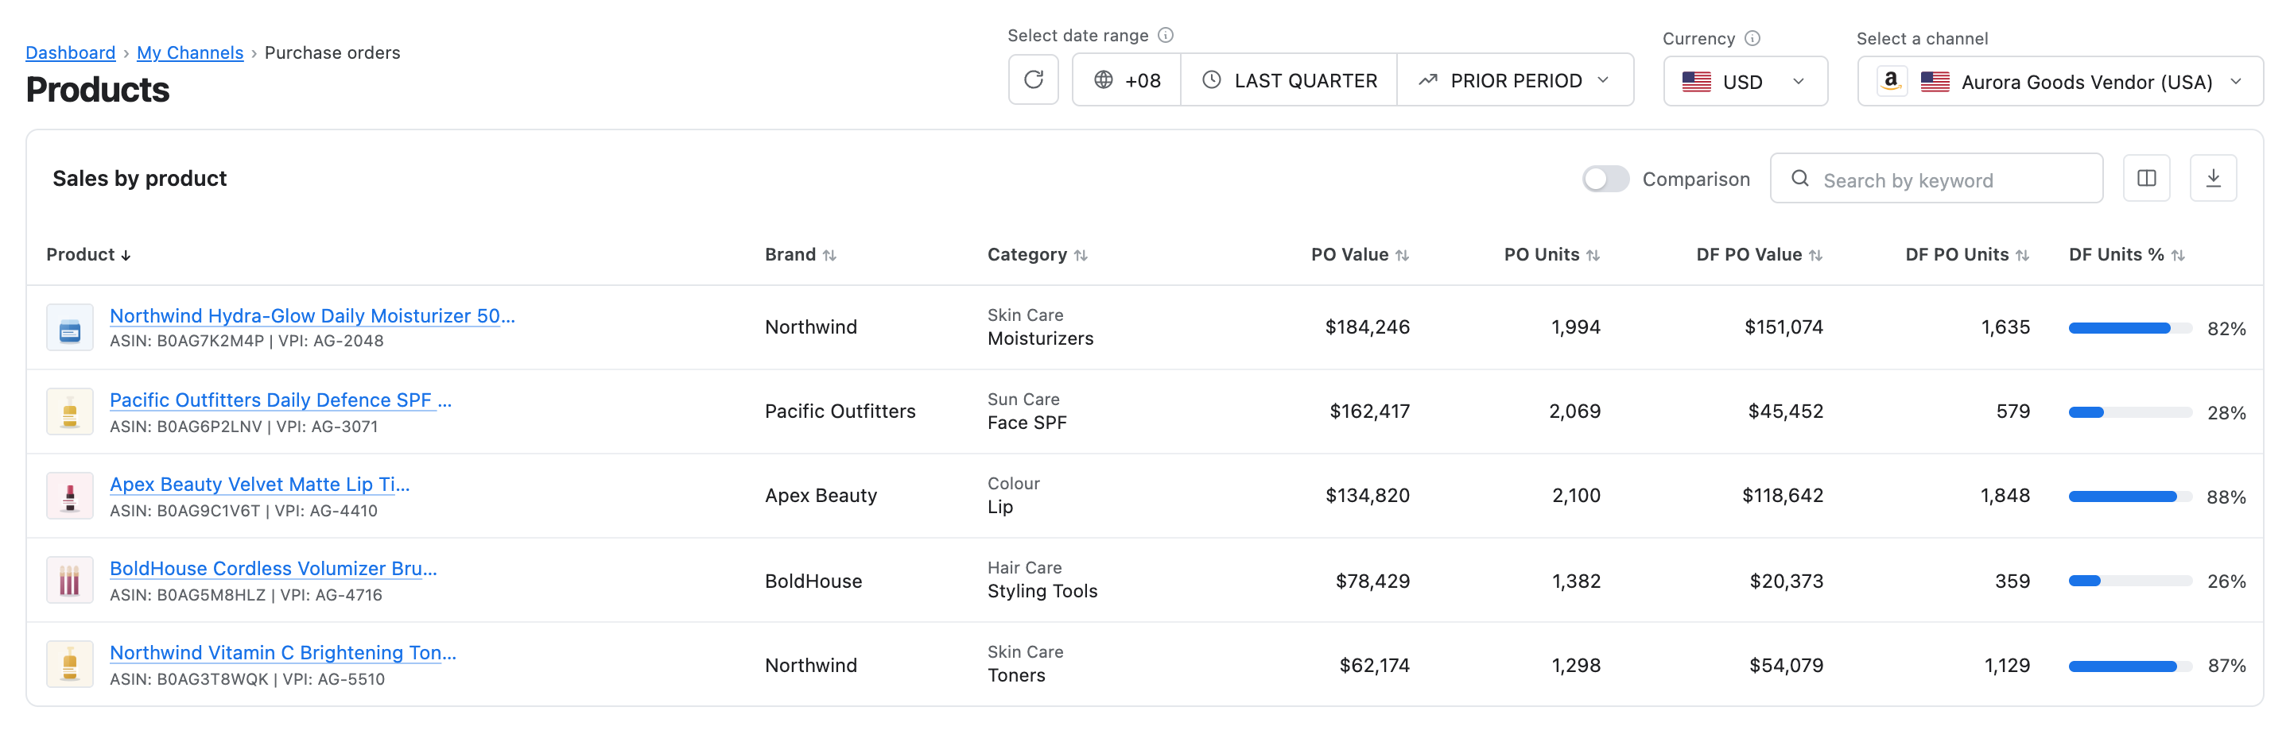This screenshot has height=734, width=2290.
Task: Click the globe icon beside +08
Action: pos(1103,80)
